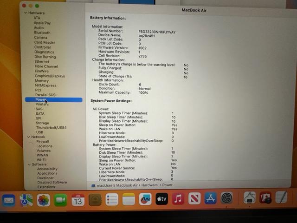Select SAS in the sidebar
This screenshot has width=297, height=223.
coord(39,109)
